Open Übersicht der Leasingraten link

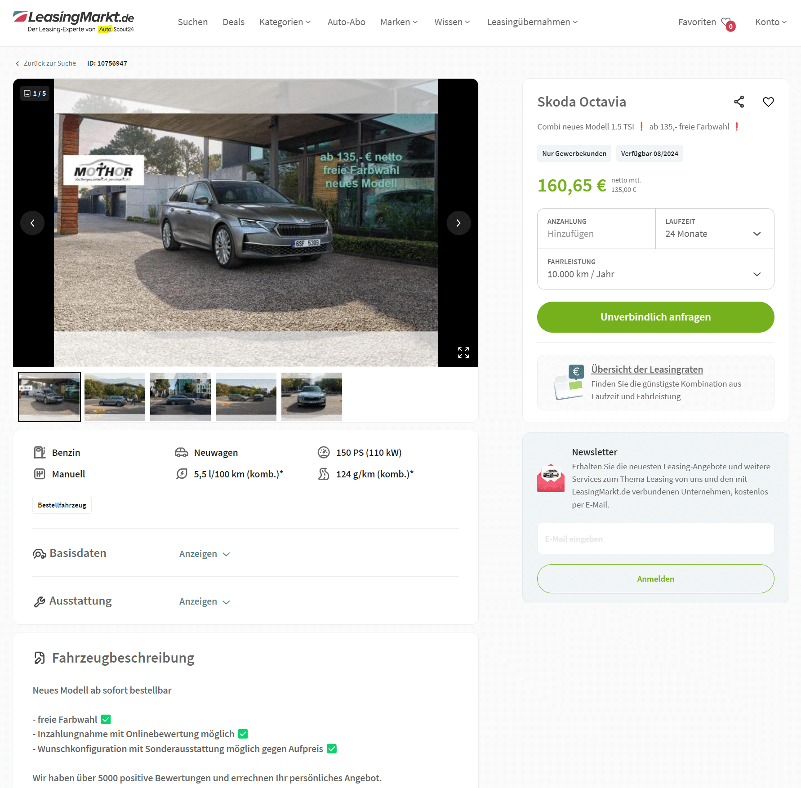[x=647, y=370]
